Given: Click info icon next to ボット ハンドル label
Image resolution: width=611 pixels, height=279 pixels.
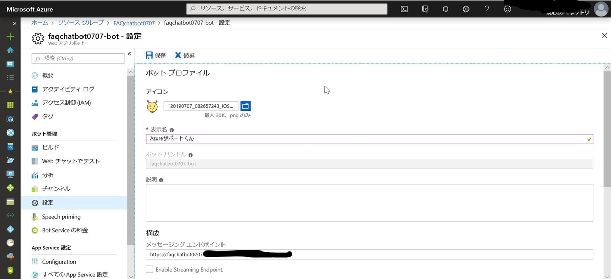Looking at the screenshot, I should click(190, 155).
